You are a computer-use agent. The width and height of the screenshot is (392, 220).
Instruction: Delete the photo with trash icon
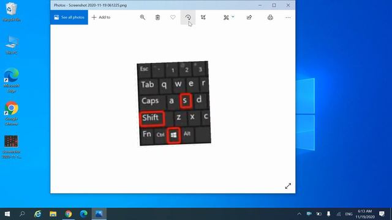click(157, 17)
